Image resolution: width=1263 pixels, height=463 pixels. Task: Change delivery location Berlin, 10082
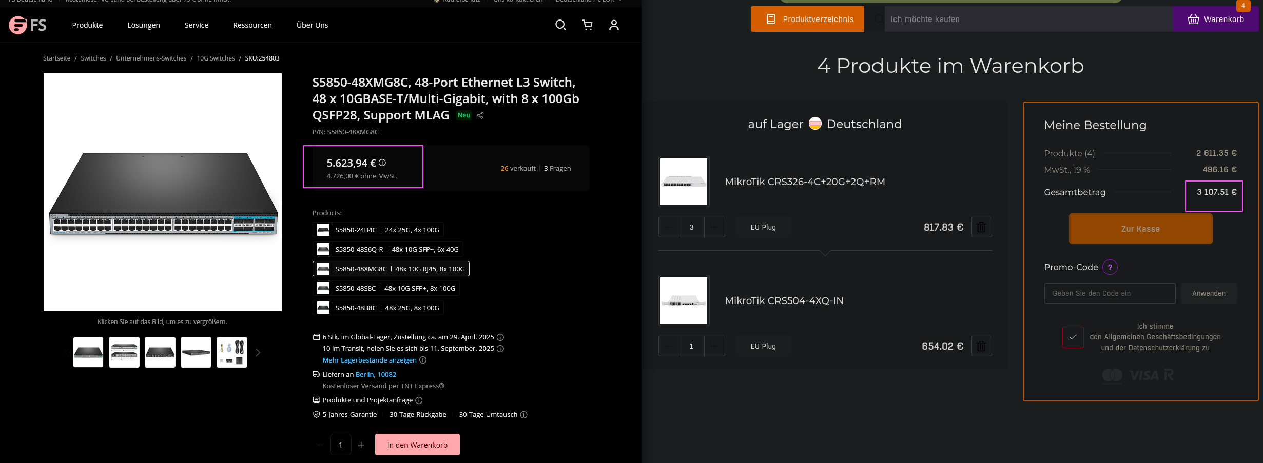[x=376, y=375]
